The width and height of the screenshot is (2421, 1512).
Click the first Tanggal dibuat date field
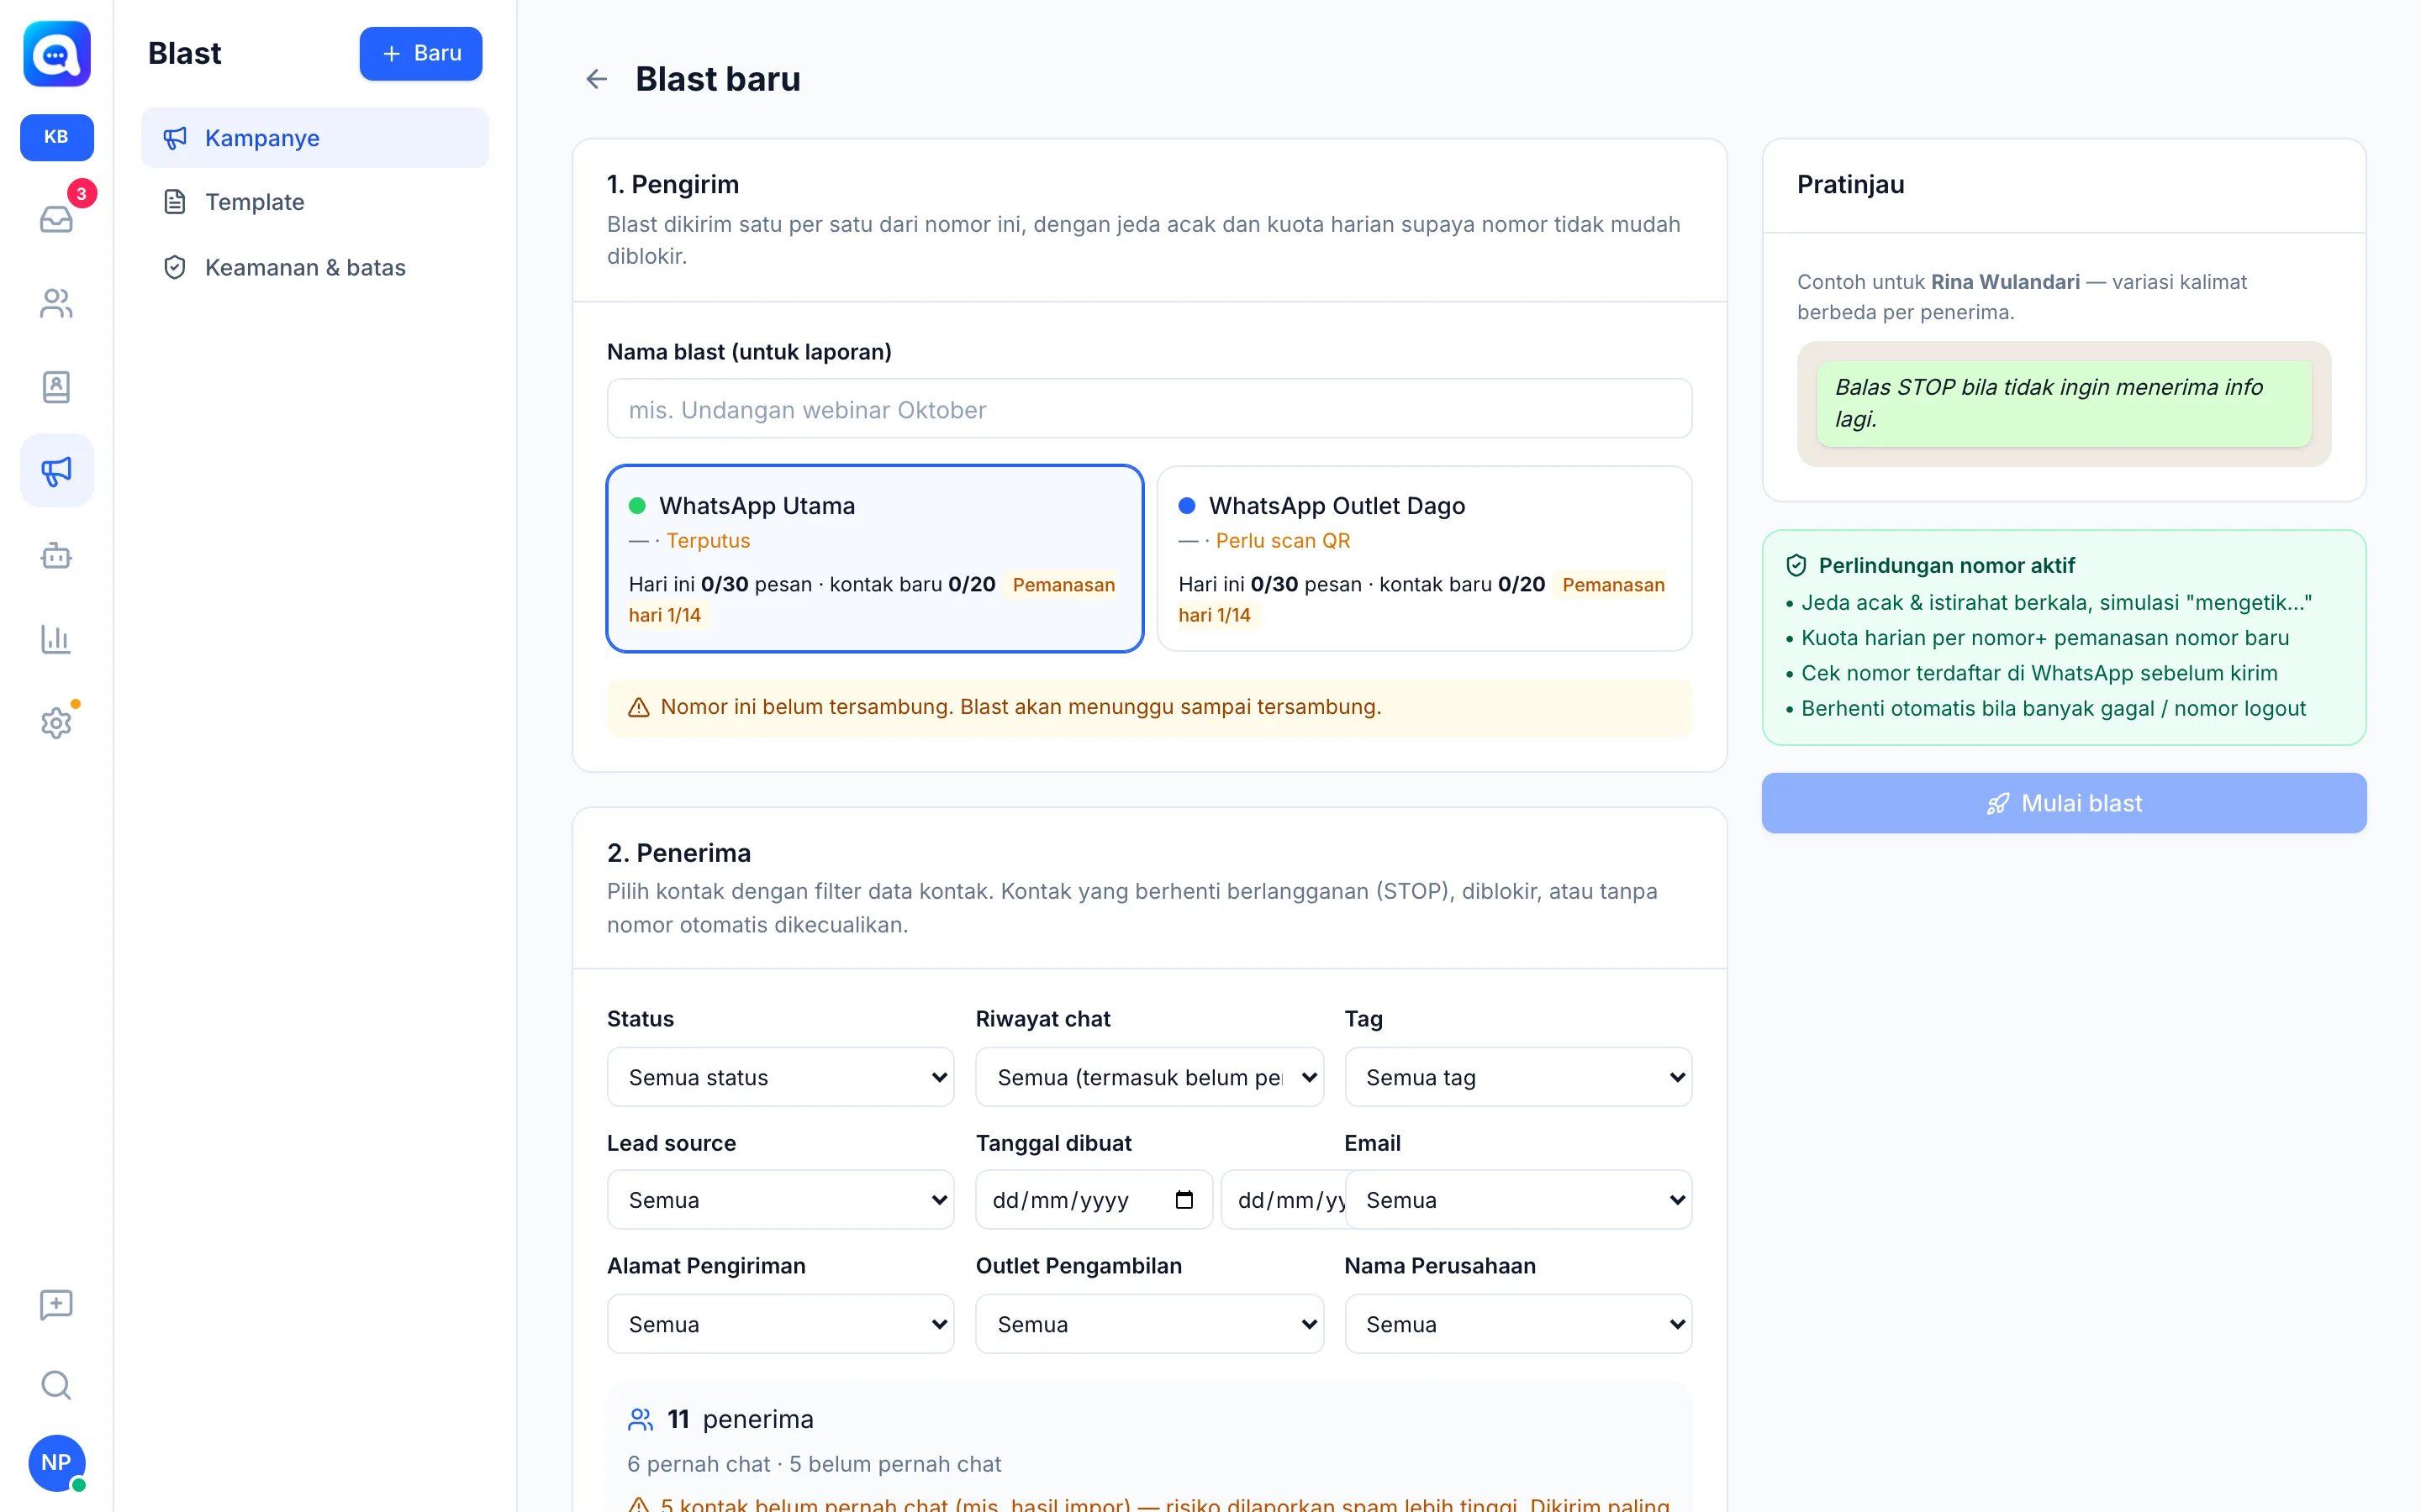pyautogui.click(x=1094, y=1200)
